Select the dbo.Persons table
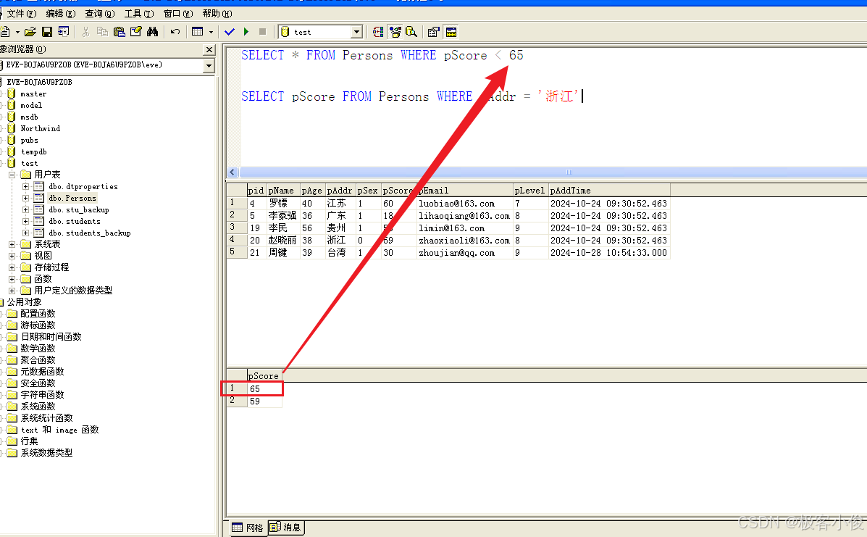The width and height of the screenshot is (867, 537). pos(72,198)
